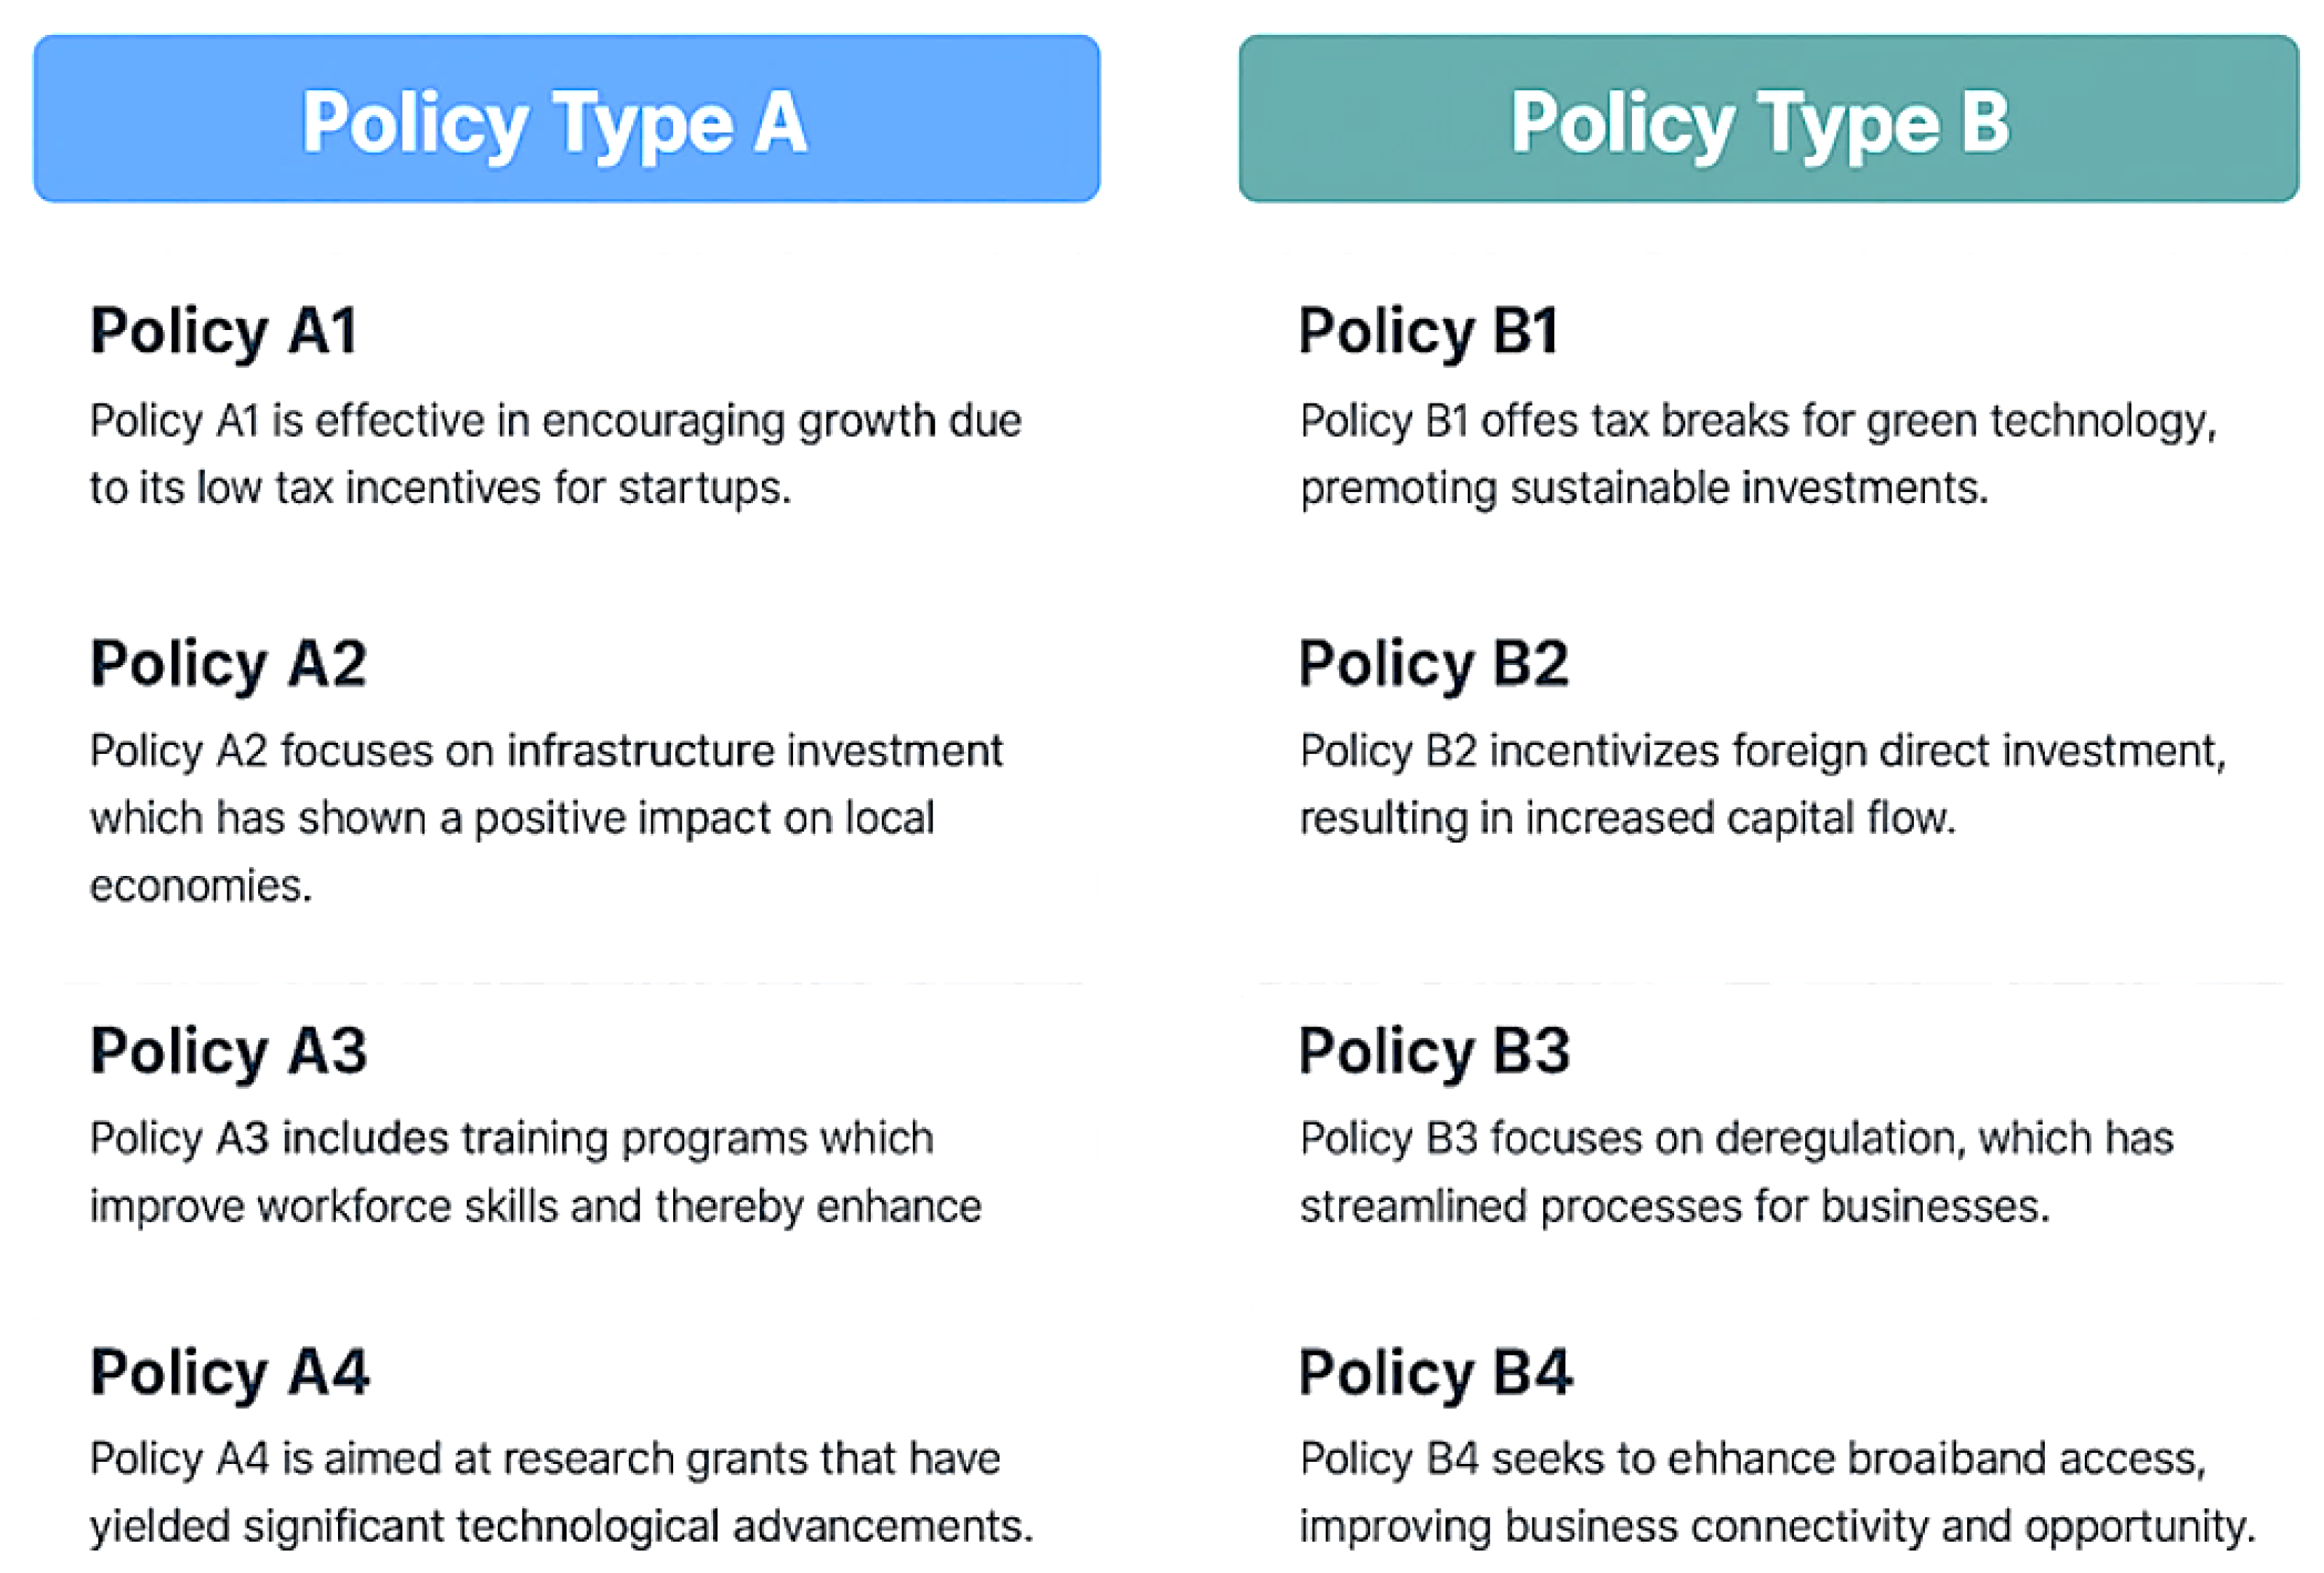Select the Policy B3 heading
The height and width of the screenshot is (1573, 2324).
(x=1435, y=1051)
